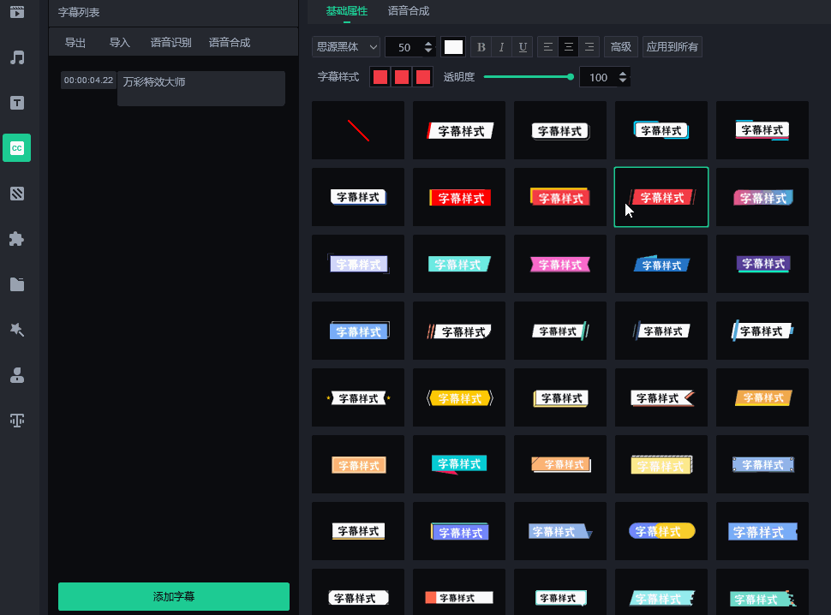Switch to the 基础属性 tab
This screenshot has height=615, width=831.
[348, 12]
